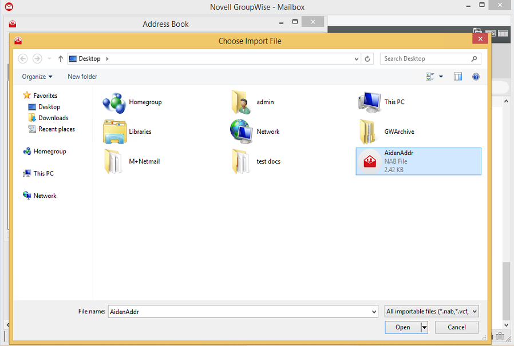Select the AidenAddr NAB file icon
The height and width of the screenshot is (346, 514).
pyautogui.click(x=370, y=161)
